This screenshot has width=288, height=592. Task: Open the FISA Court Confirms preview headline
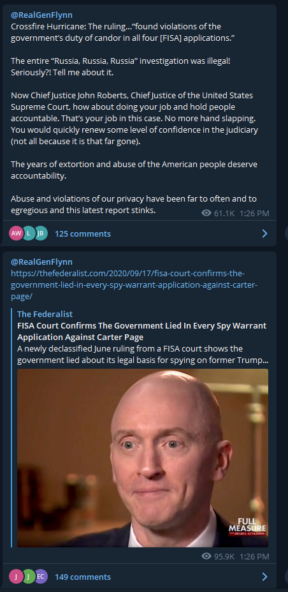(x=141, y=331)
